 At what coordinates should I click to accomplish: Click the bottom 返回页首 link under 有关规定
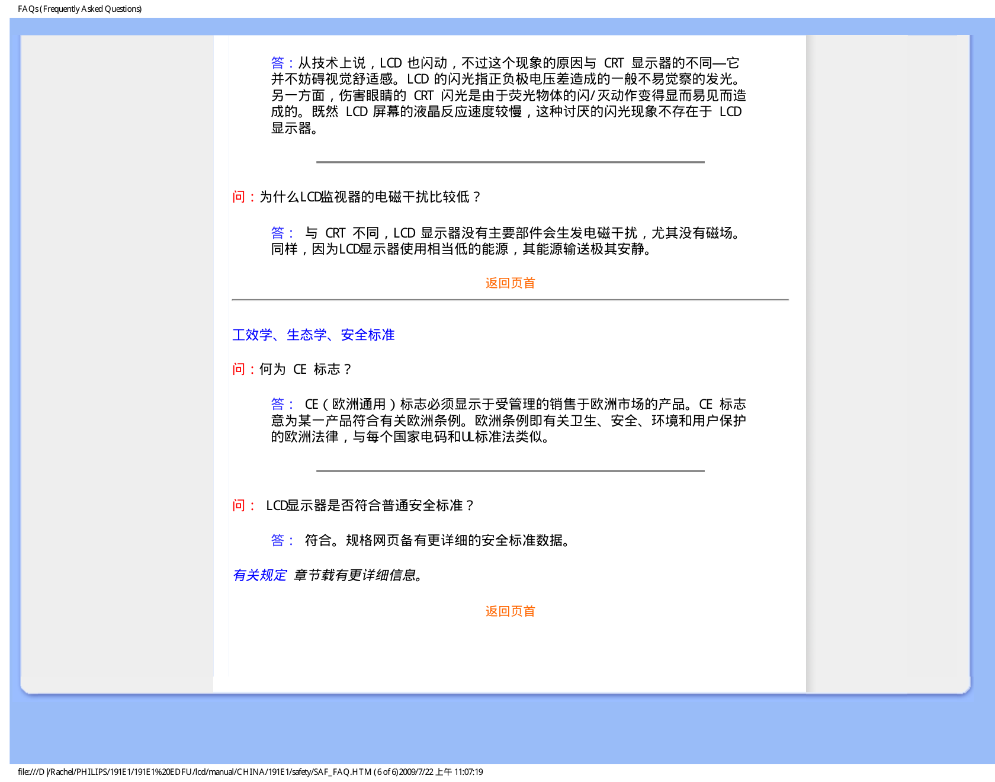(x=510, y=611)
